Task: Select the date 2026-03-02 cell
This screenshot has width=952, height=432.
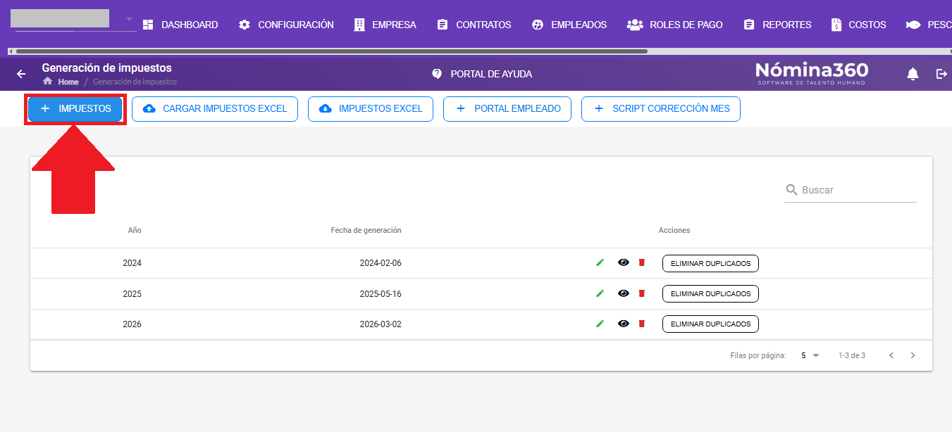Action: click(381, 324)
